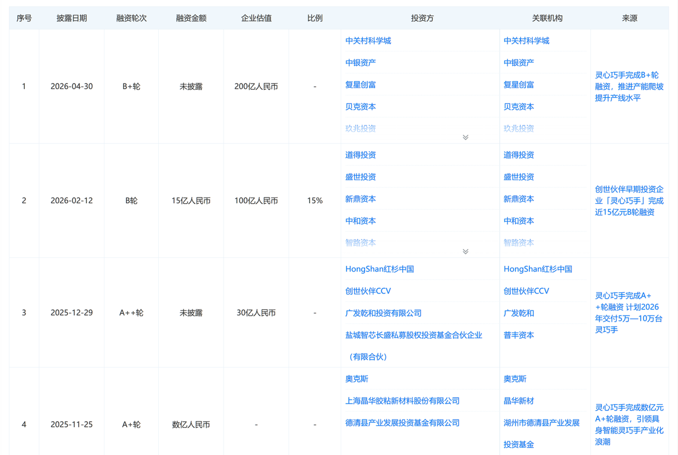Open 新鼎资本 in 投资方 column
The width and height of the screenshot is (678, 455).
[360, 199]
